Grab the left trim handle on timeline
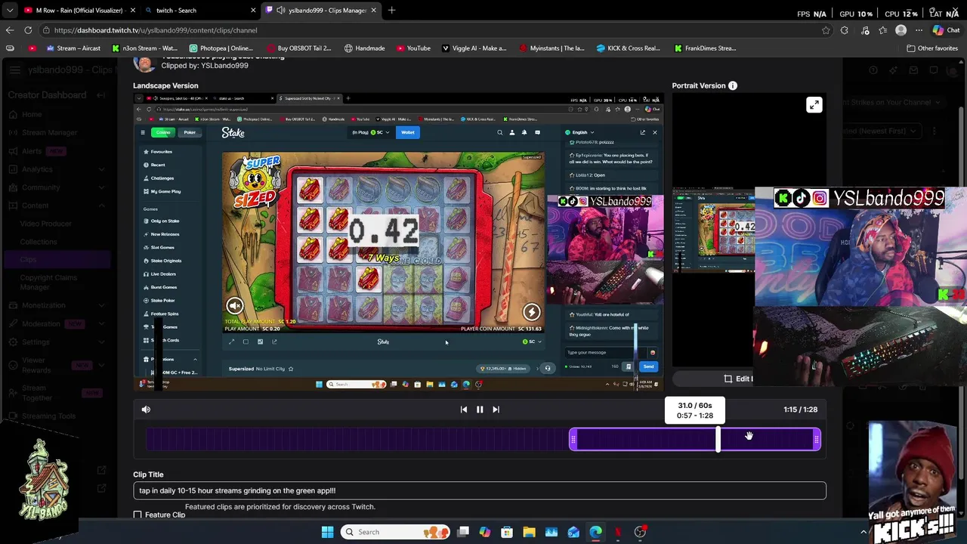 573,439
